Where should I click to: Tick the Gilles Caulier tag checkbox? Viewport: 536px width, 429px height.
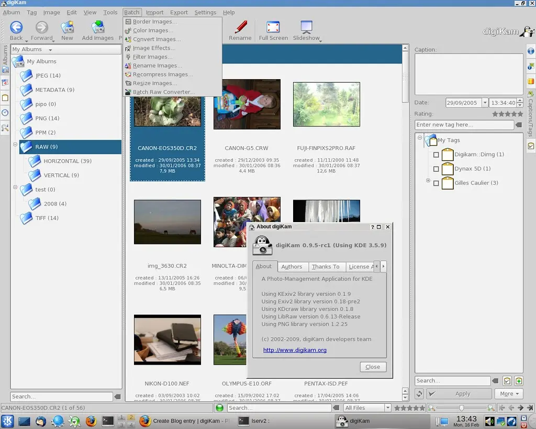[436, 183]
